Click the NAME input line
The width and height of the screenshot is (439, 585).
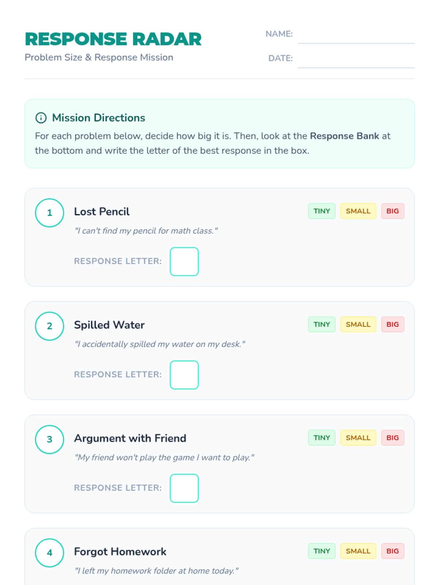[x=356, y=35]
